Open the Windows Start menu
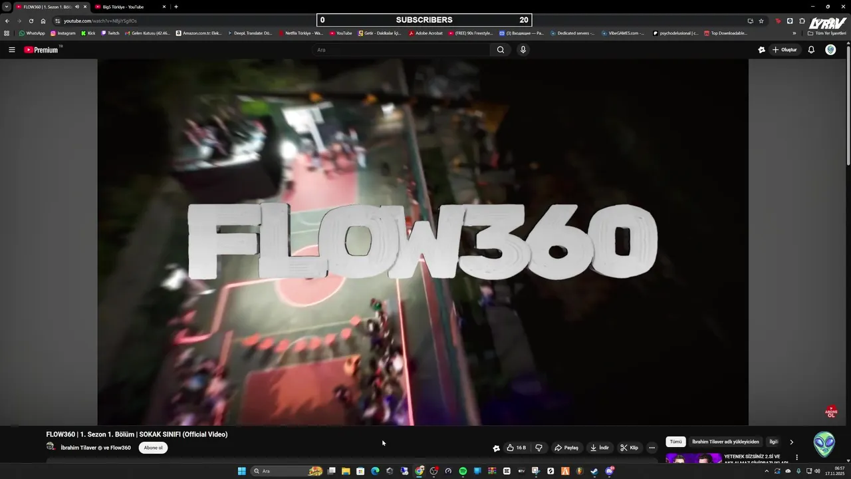Image resolution: width=851 pixels, height=479 pixels. point(242,471)
